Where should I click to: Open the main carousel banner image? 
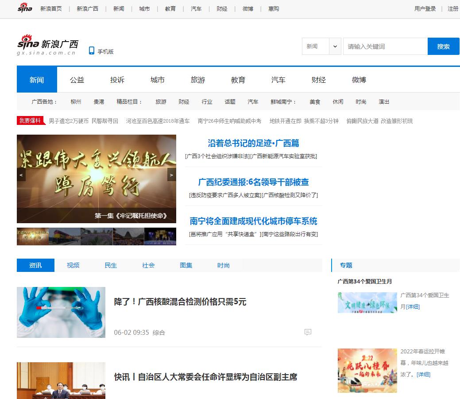pyautogui.click(x=97, y=178)
